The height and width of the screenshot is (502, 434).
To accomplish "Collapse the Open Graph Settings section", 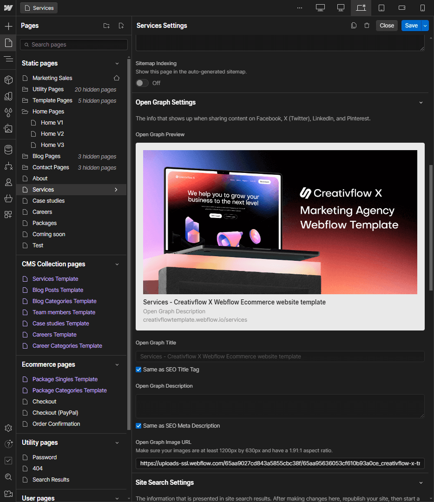I will (x=421, y=102).
